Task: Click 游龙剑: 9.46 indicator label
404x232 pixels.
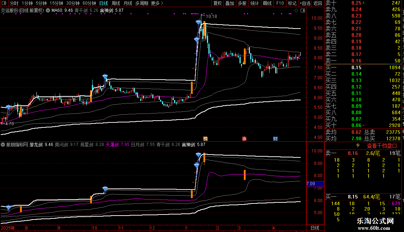Action: point(41,145)
